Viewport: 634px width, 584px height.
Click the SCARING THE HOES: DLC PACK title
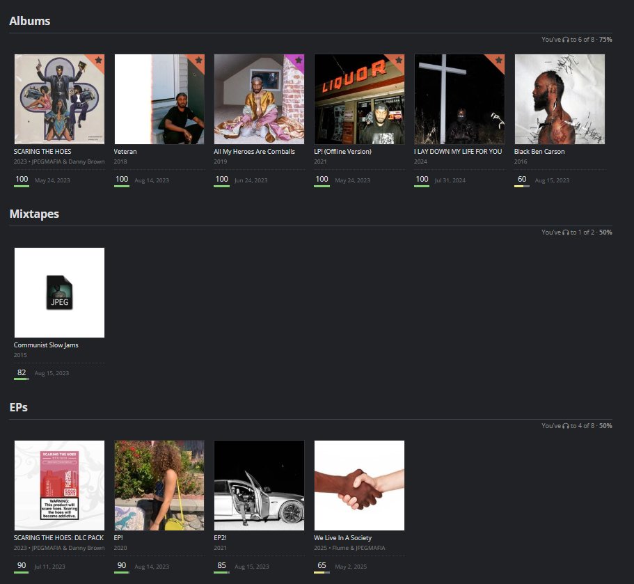click(58, 538)
